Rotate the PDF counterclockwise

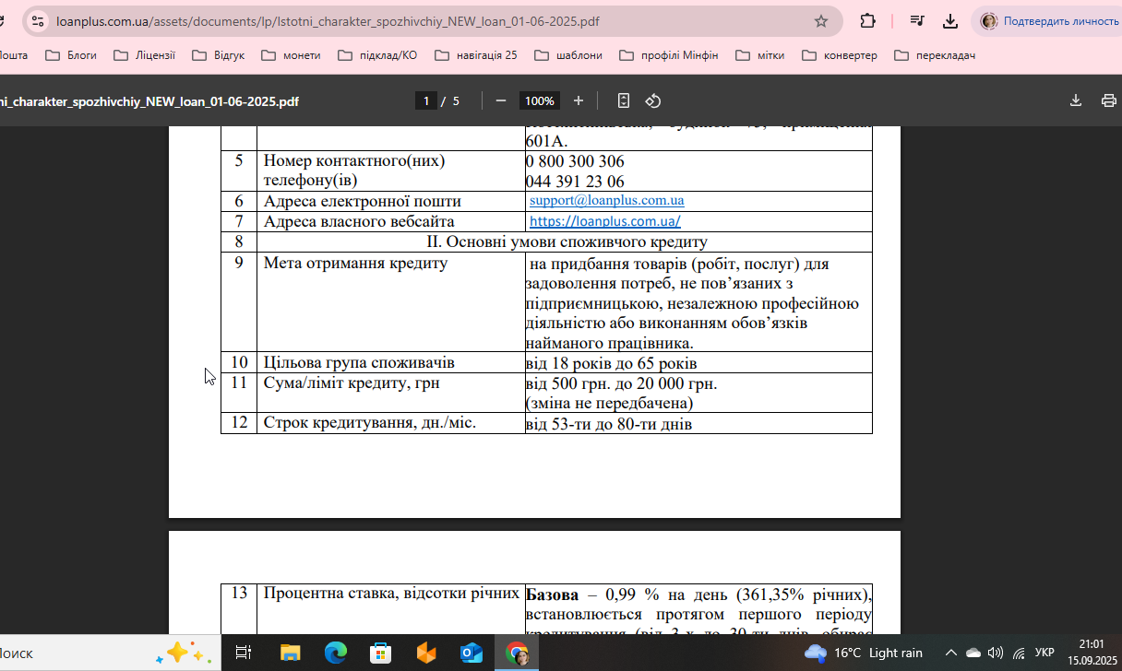tap(653, 101)
